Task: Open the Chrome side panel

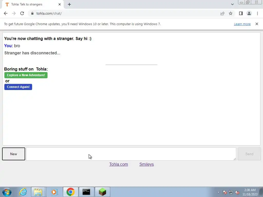Action: (241, 13)
